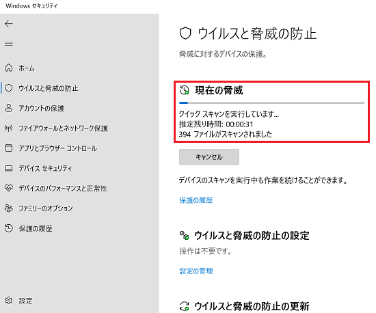The height and width of the screenshot is (313, 376).
Task: Click the デバイスのスキャンを実行中も作業を続けることができます text
Action: 263,180
